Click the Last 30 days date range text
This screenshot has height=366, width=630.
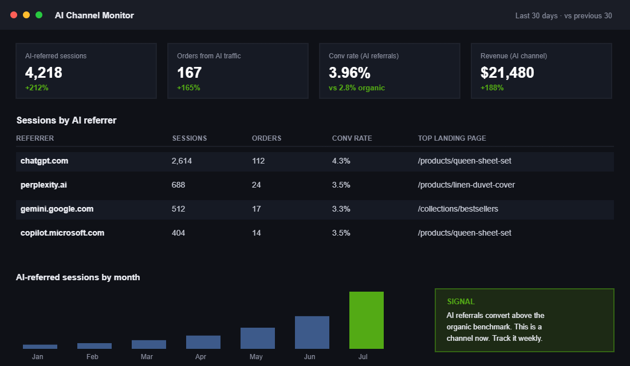tap(564, 15)
